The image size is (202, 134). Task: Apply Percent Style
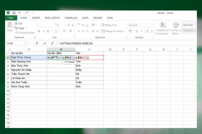[x=137, y=31]
